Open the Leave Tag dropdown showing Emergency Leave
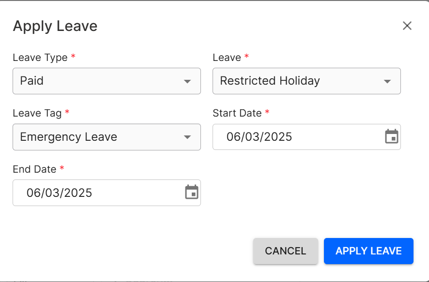 click(x=107, y=137)
